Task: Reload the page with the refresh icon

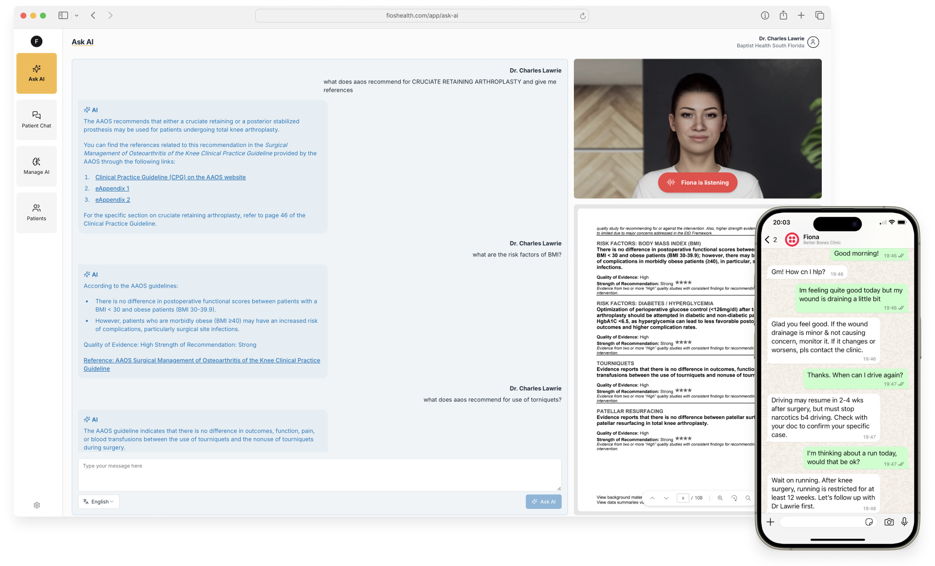Action: coord(583,16)
